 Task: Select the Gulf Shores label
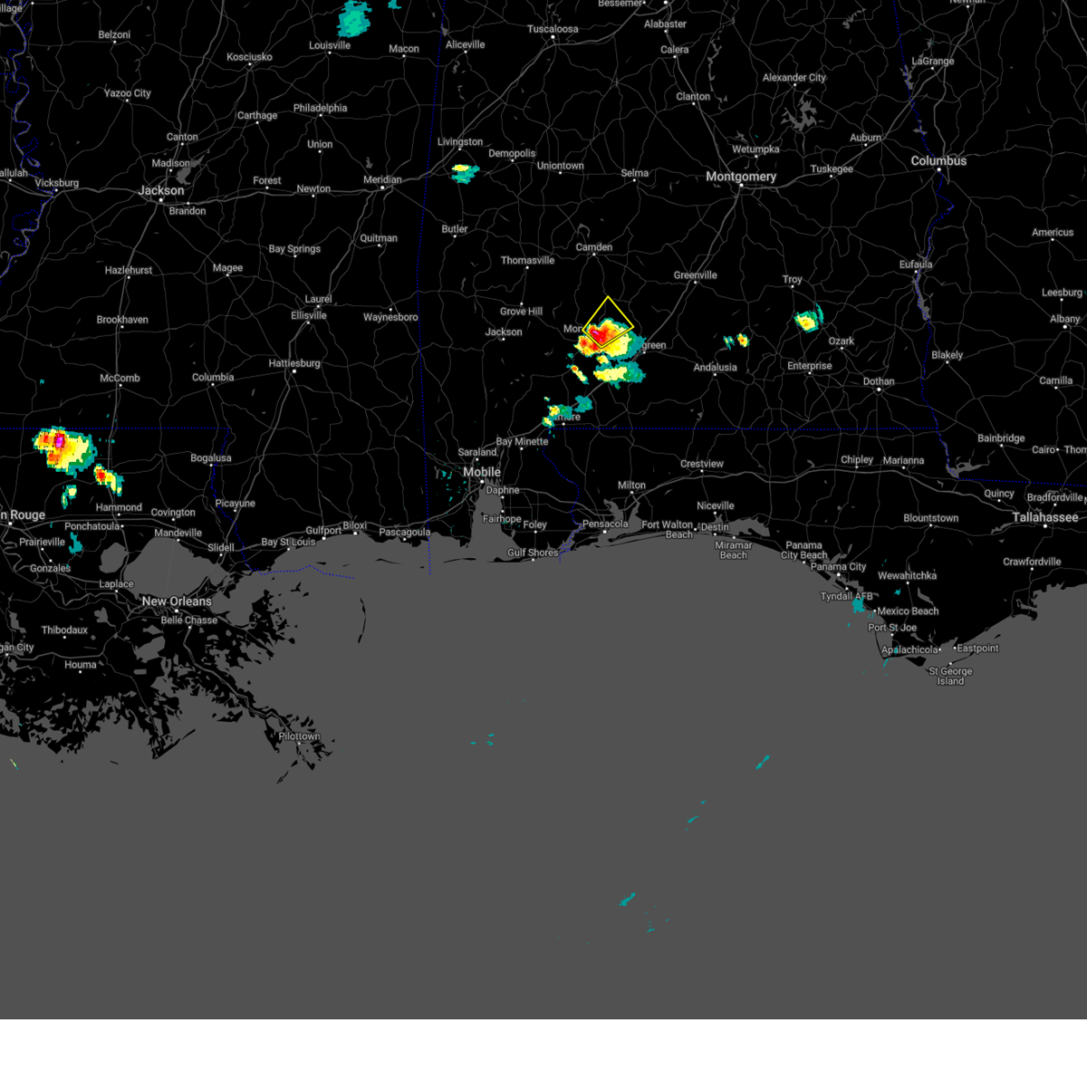tap(533, 553)
